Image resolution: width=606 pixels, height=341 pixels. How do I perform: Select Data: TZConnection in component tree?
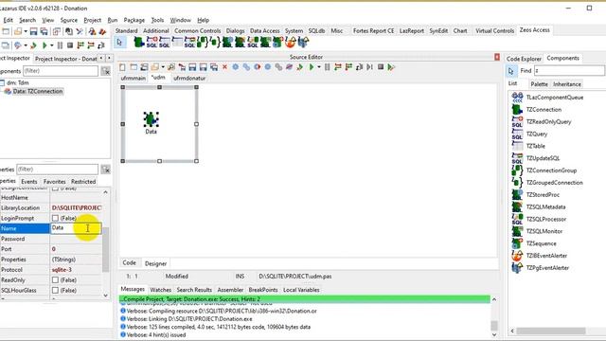(38, 92)
